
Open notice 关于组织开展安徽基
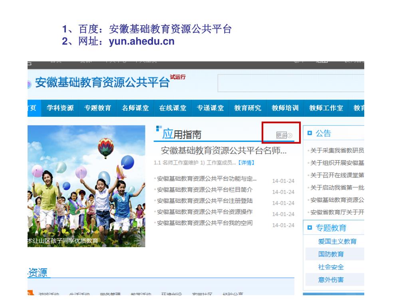337,163
